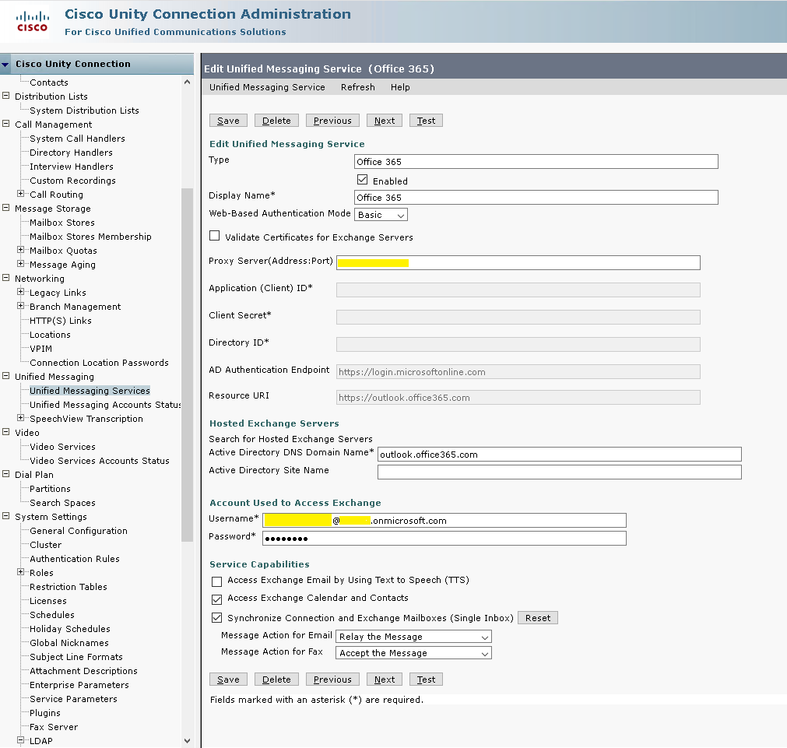Select the Unified Messaging Accounts Status tree item

coord(104,404)
